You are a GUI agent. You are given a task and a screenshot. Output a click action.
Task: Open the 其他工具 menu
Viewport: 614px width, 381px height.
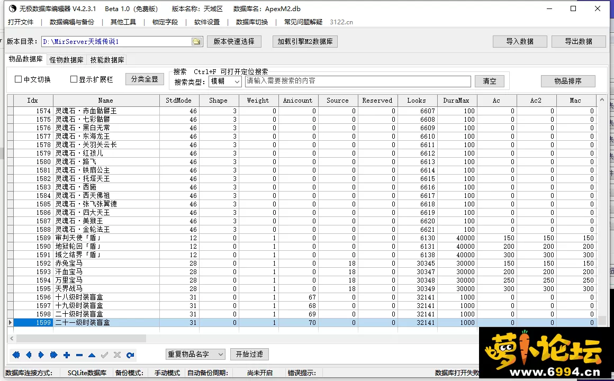click(x=123, y=22)
